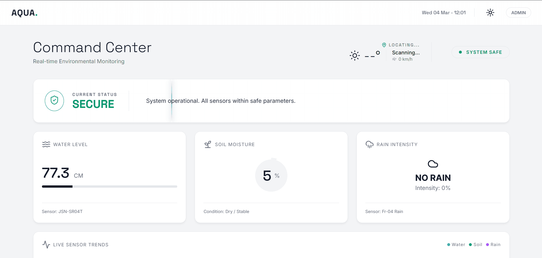Click the Intensity: 0% text
542x258 pixels.
click(x=433, y=188)
